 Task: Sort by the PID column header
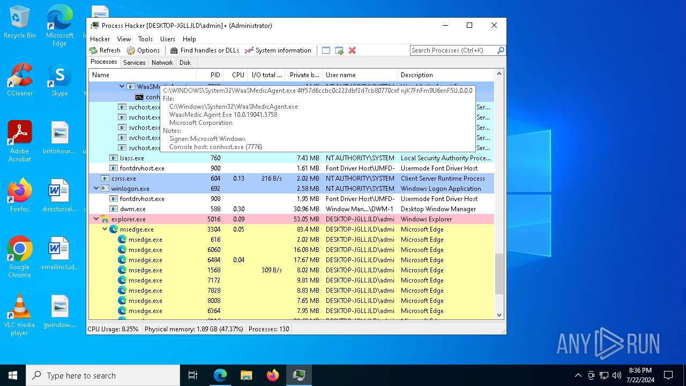(210, 75)
